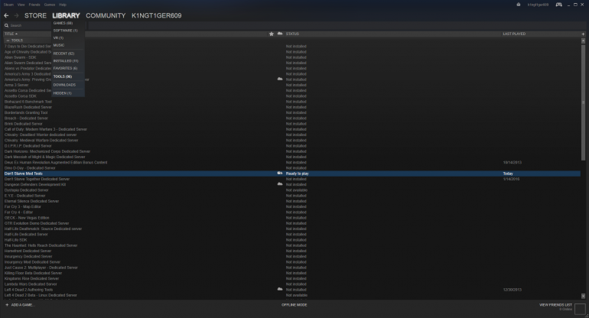Select Don't Starve Together Dedicated Server
The height and width of the screenshot is (318, 589).
pos(37,179)
